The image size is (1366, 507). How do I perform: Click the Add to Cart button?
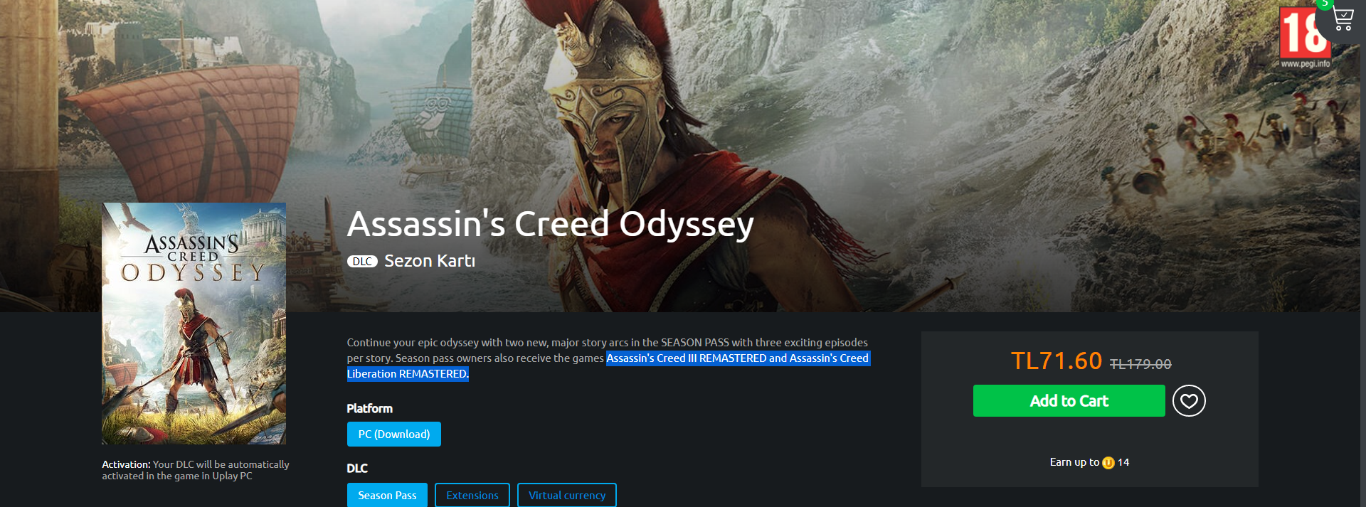click(x=1069, y=401)
